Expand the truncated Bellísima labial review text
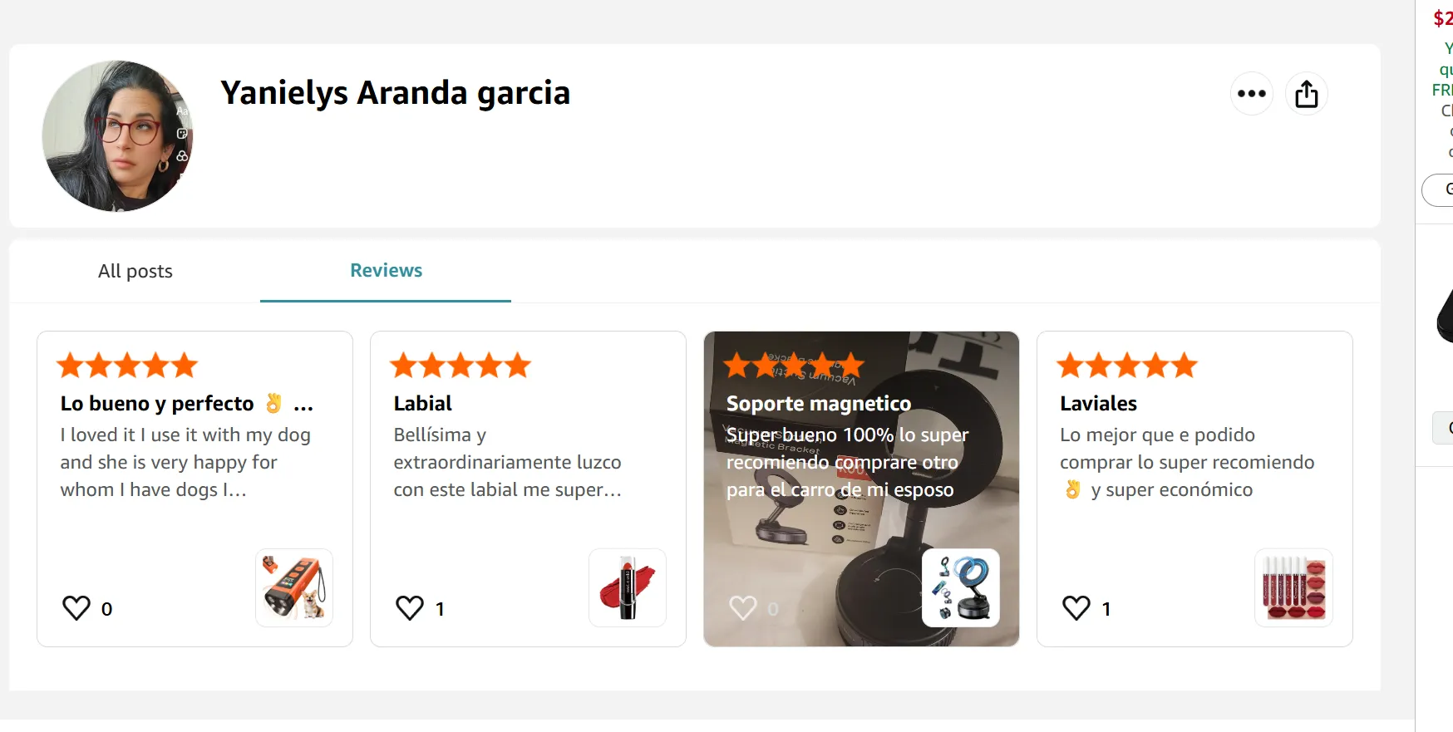1453x732 pixels. coord(507,462)
